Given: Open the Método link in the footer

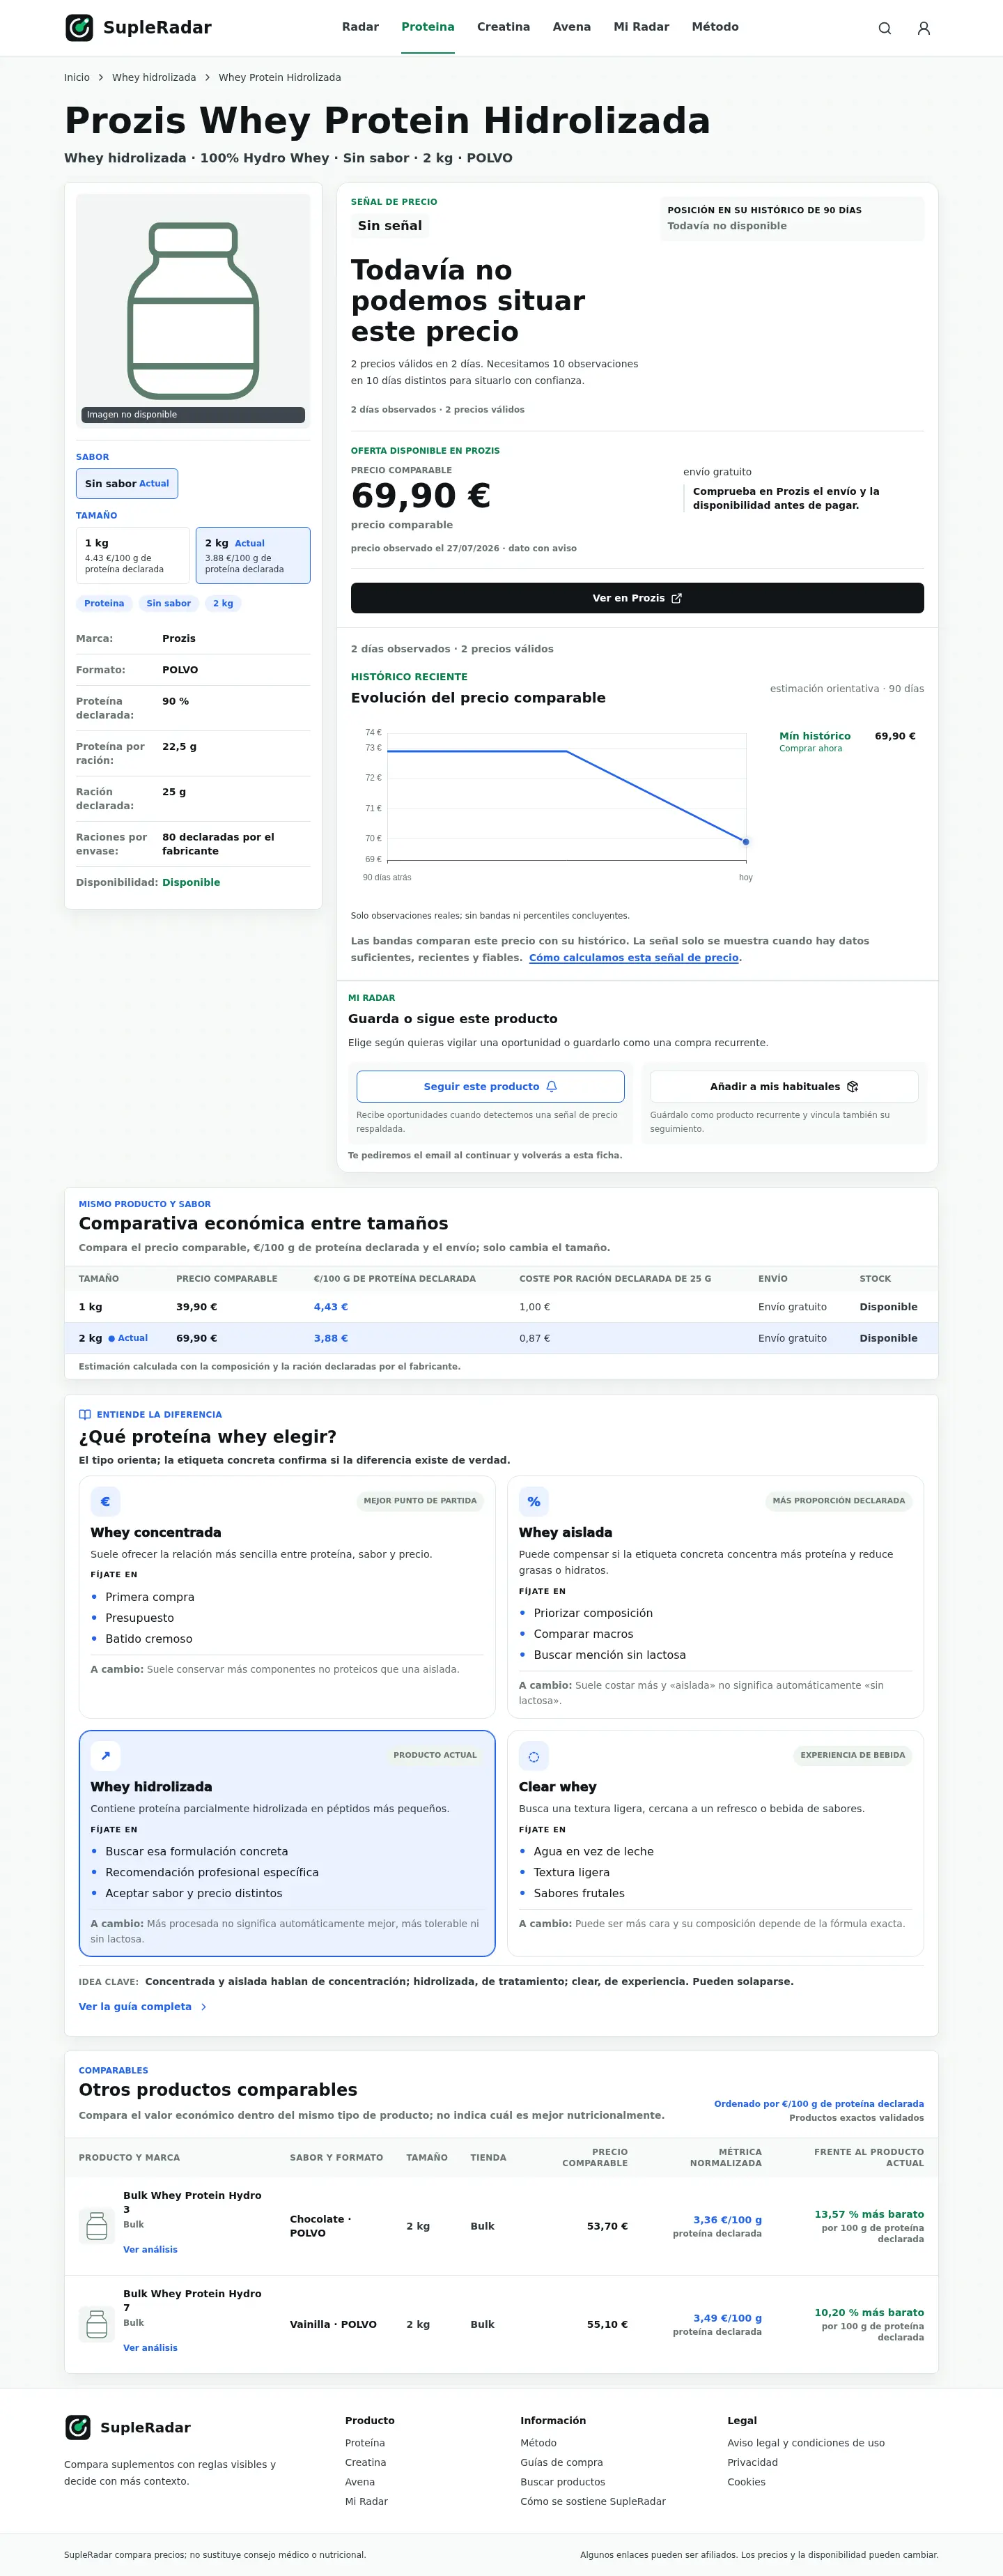Looking at the screenshot, I should (x=538, y=2443).
